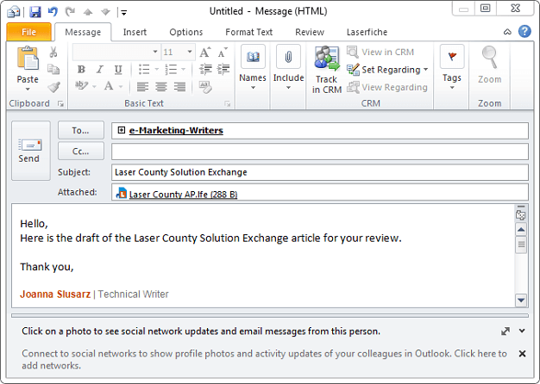Click the Previous Item up arrow
This screenshot has width=540, height=384.
[x=88, y=12]
